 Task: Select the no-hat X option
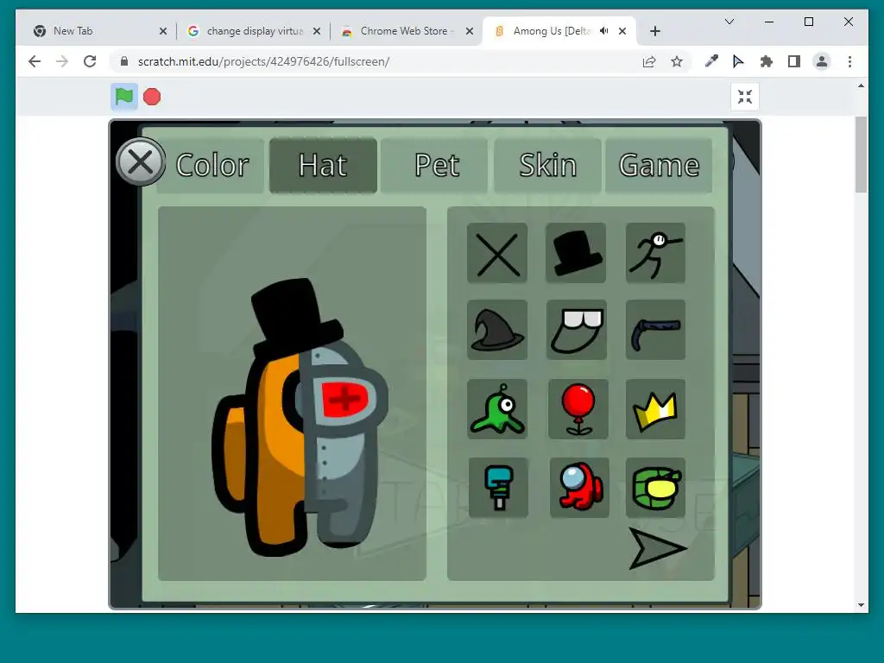pos(497,253)
